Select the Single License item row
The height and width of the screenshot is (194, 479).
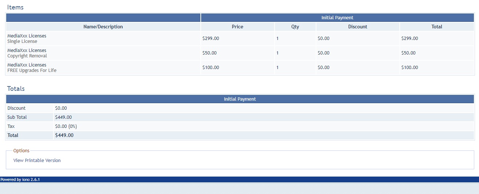(x=240, y=39)
